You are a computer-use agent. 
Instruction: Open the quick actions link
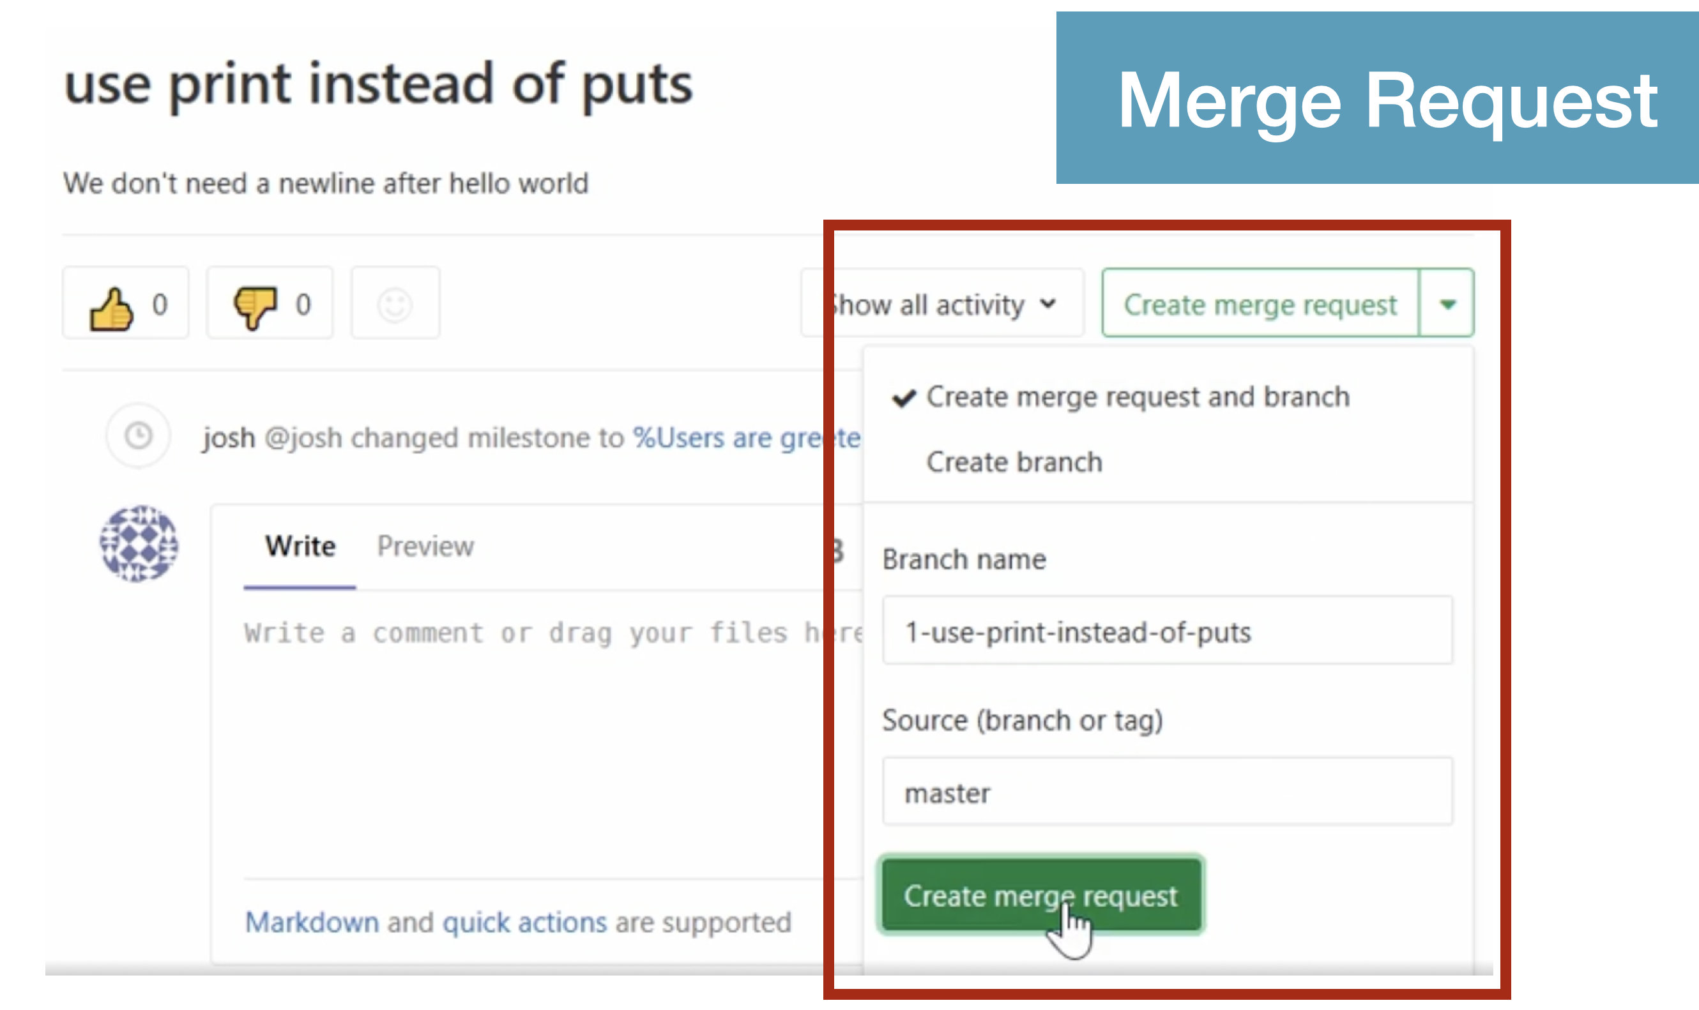(524, 922)
